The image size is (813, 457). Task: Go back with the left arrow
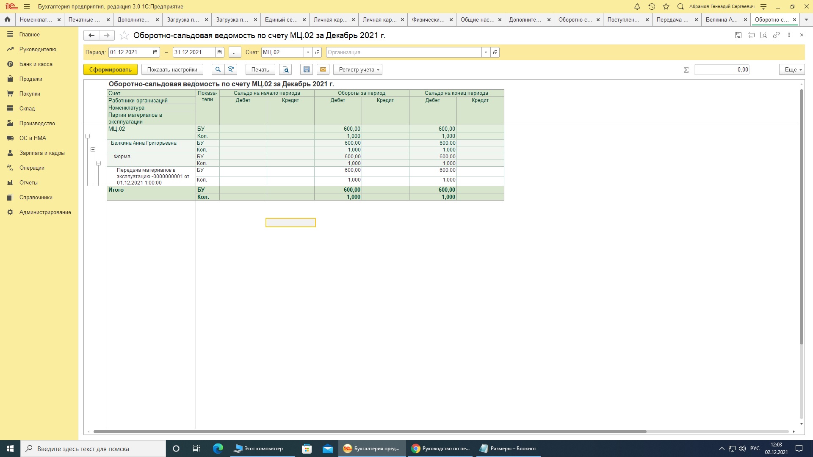(91, 35)
